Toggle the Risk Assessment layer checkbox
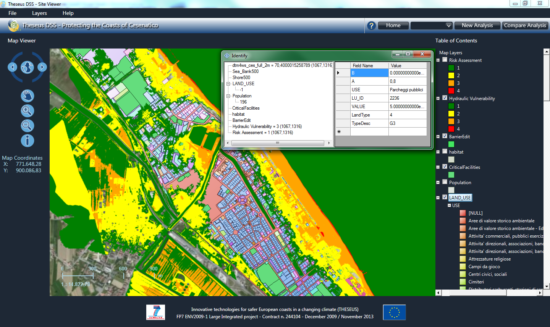This screenshot has width=550, height=327. tap(445, 60)
